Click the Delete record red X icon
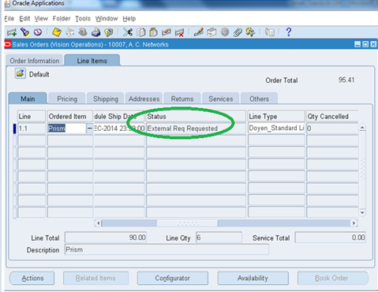 click(179, 32)
